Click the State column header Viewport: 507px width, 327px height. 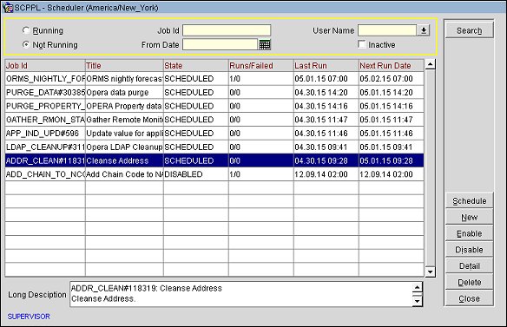point(196,66)
